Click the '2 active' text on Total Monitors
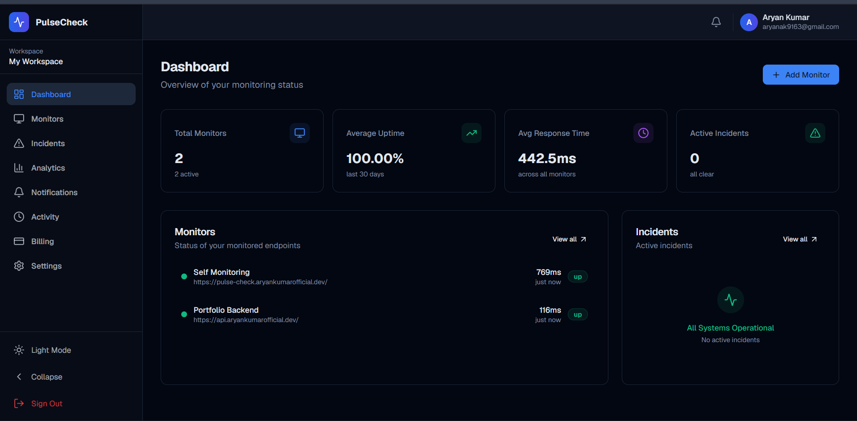857x421 pixels. pos(187,174)
